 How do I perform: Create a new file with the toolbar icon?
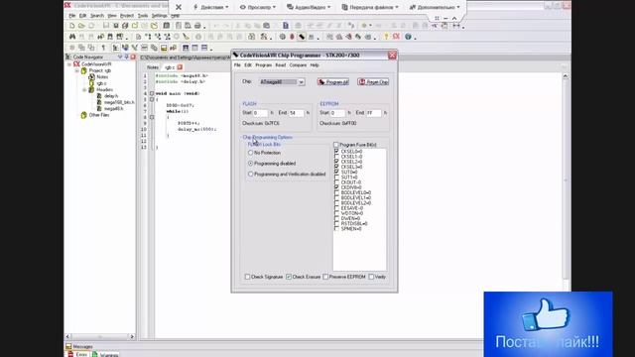coord(72,26)
